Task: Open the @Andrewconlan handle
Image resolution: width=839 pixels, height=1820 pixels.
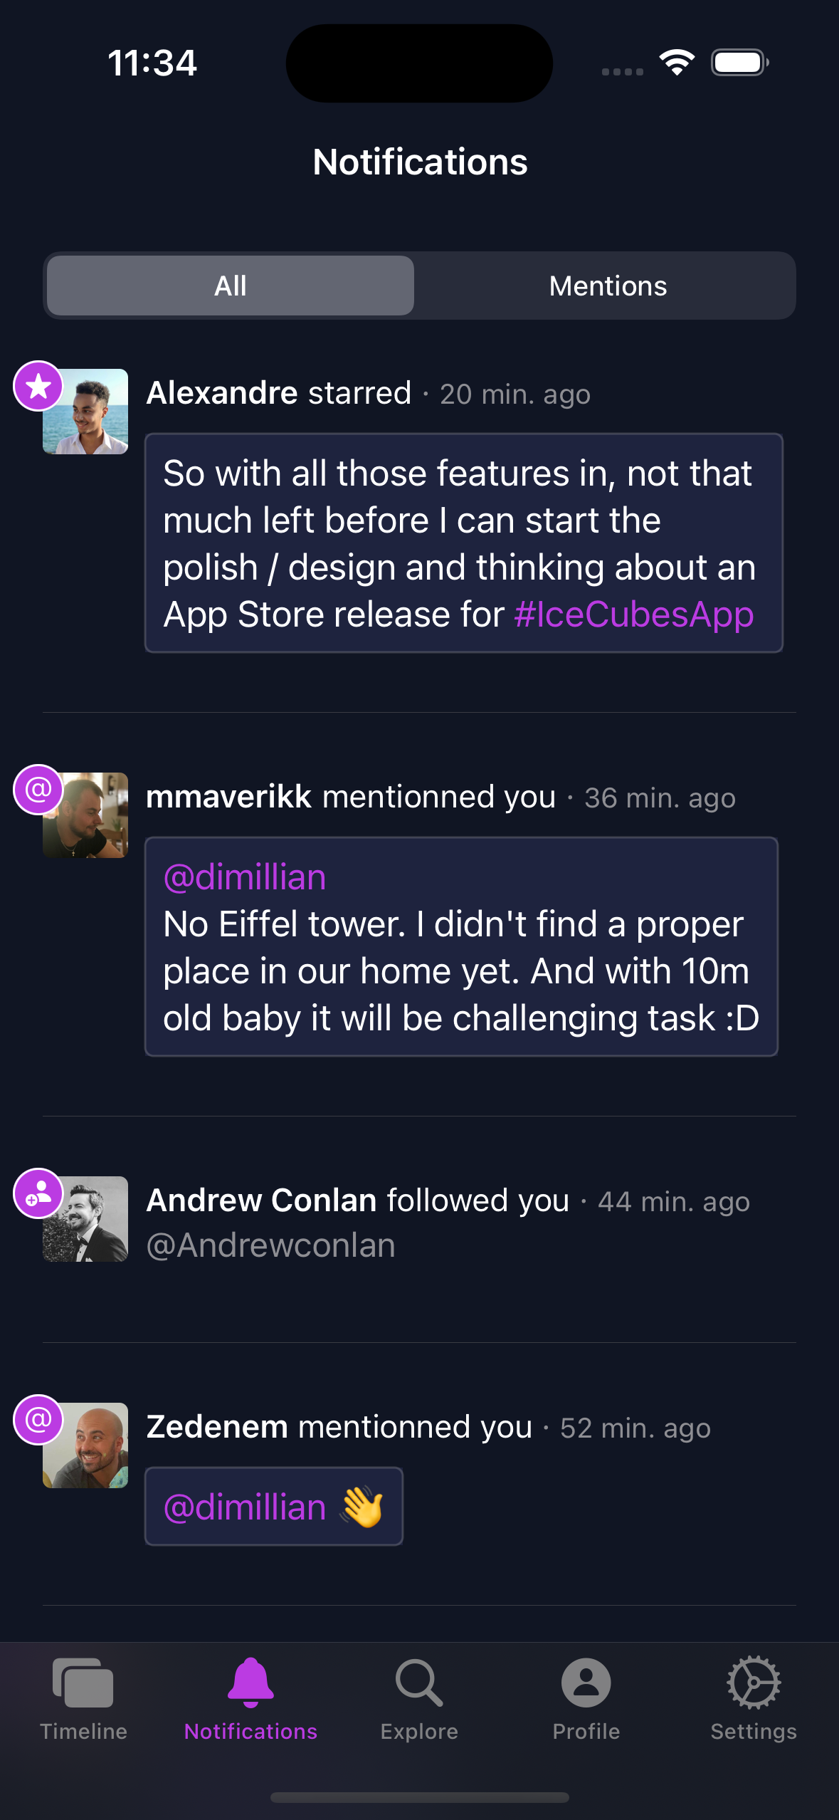Action: 270,1246
